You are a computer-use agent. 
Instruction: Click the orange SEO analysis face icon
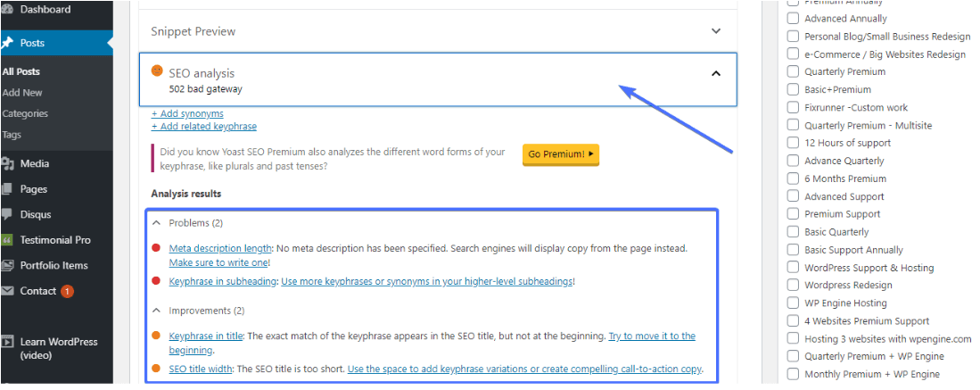click(157, 71)
